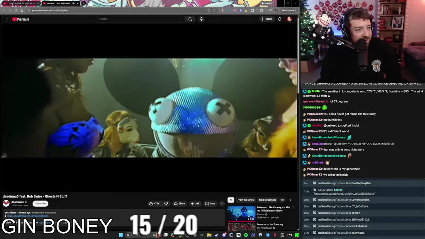Click the Ask button under the video
Screen dimensions: 425x239
pos(195,203)
